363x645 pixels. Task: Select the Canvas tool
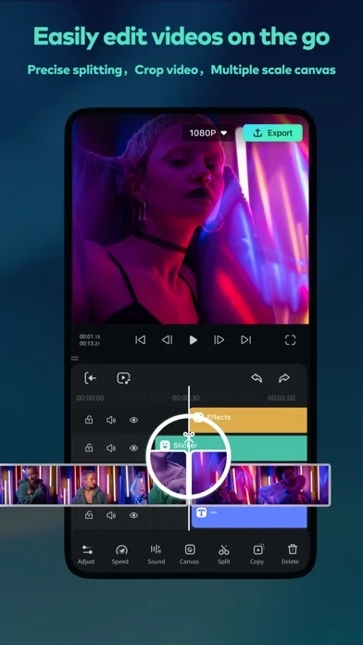coord(190,554)
